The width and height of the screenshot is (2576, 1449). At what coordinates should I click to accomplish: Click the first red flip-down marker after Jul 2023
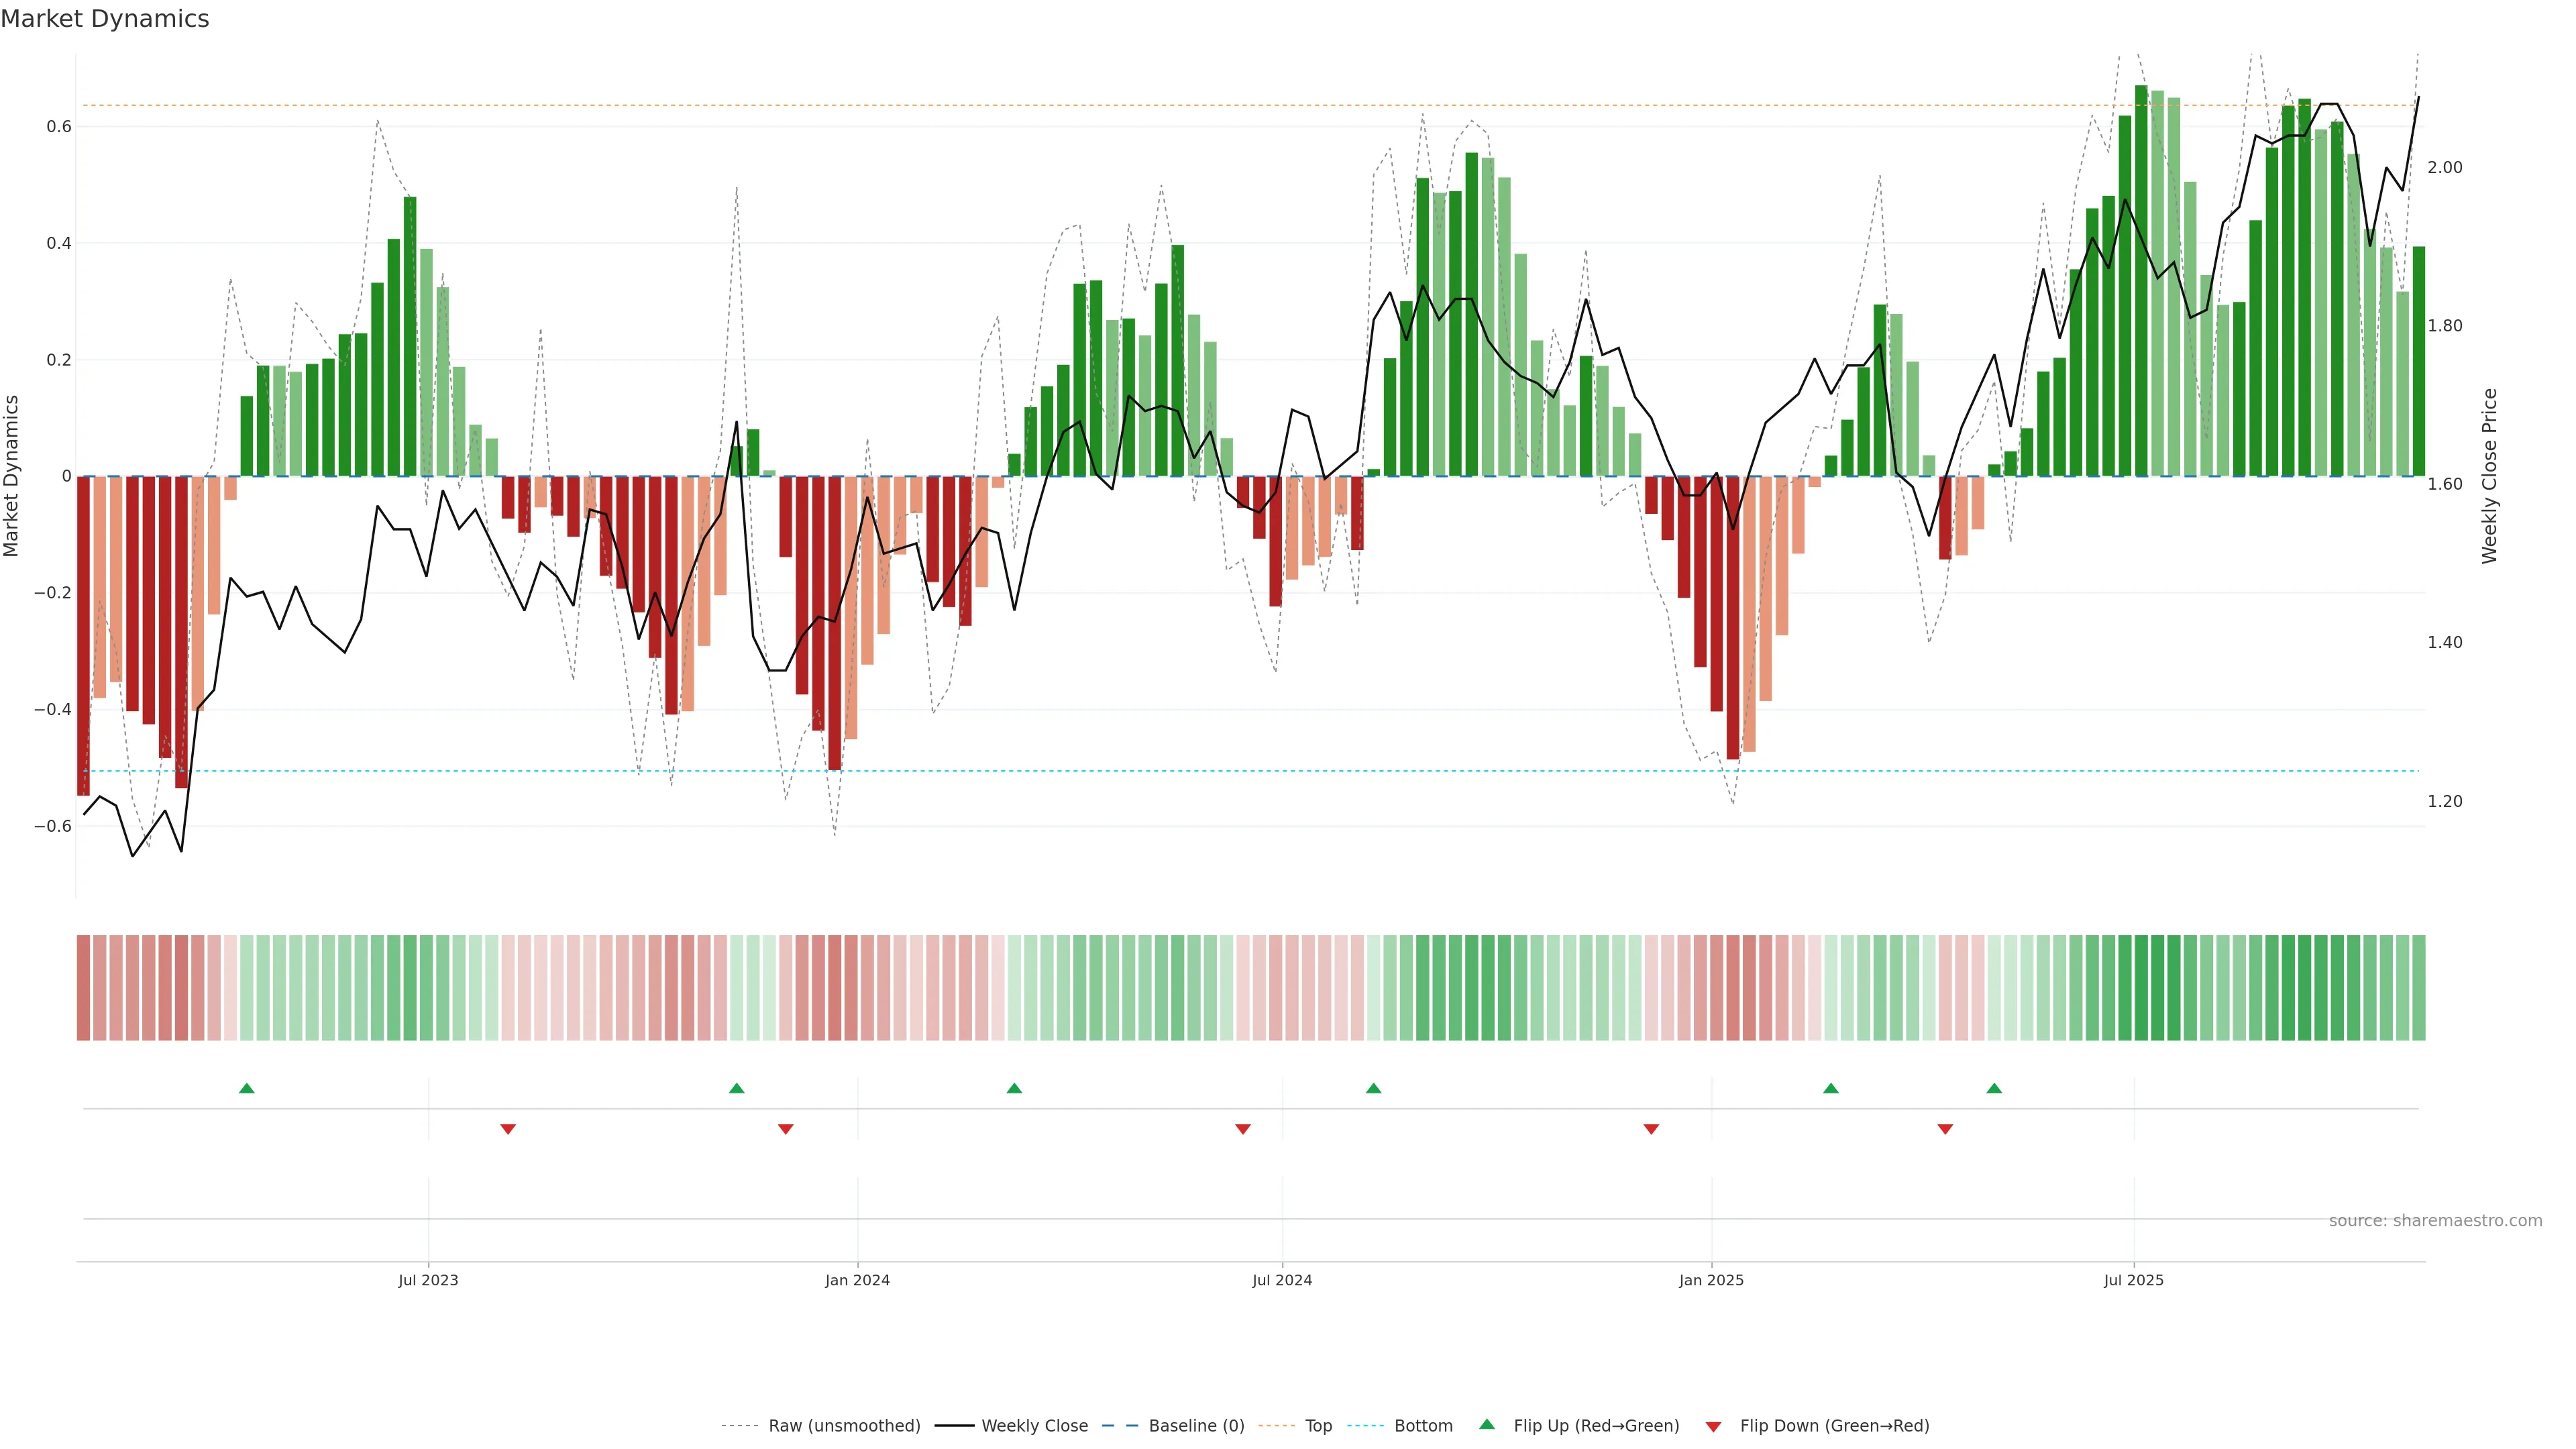coord(508,1129)
